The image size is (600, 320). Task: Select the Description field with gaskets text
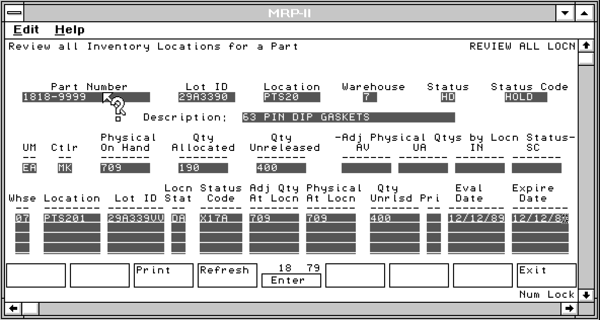(348, 117)
